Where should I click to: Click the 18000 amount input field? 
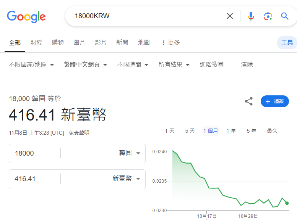35,153
